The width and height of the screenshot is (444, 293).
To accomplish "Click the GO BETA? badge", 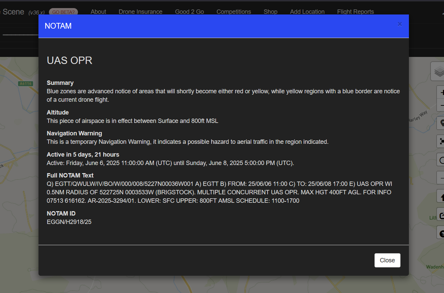I will coord(63,12).
